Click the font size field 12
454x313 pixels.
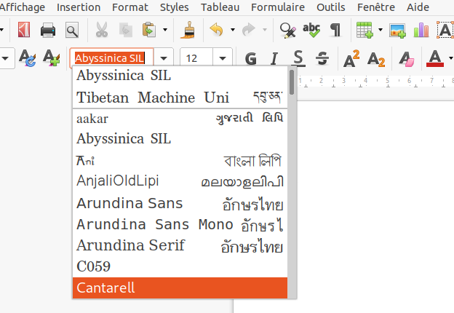tap(196, 58)
